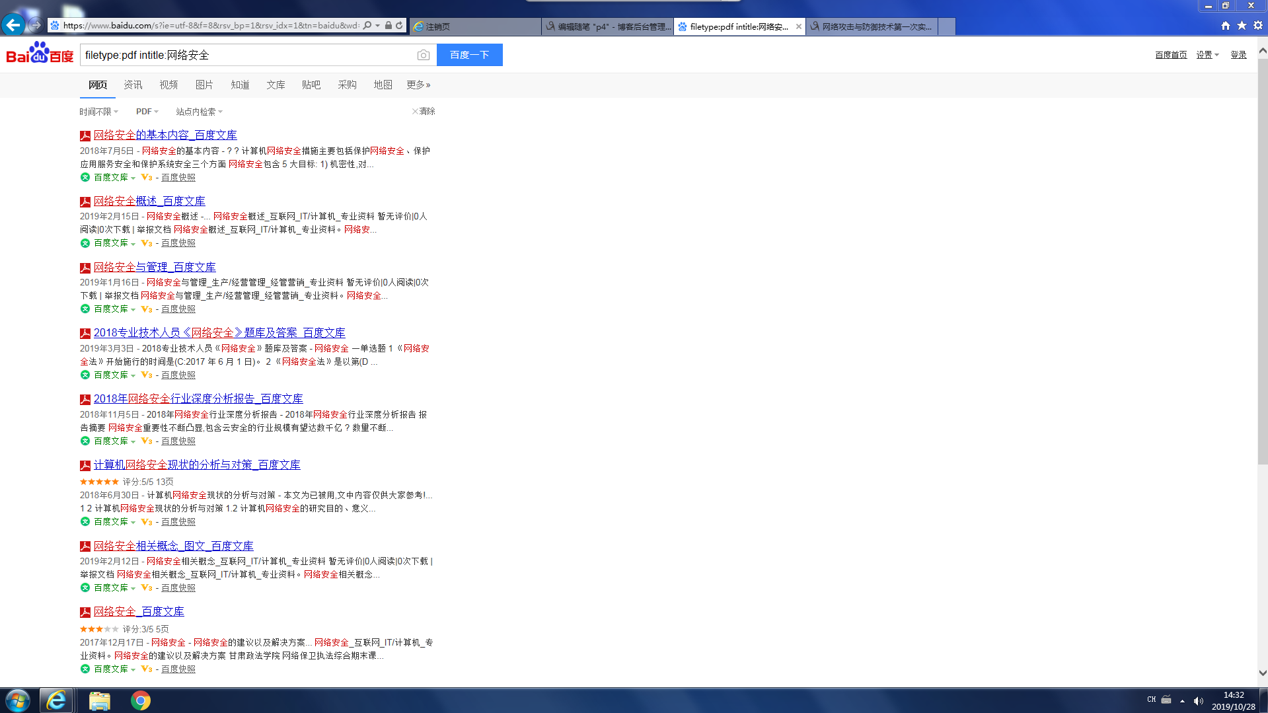The width and height of the screenshot is (1268, 713).
Task: Expand 百度文库 arrow under 2018年网络安全行业深度分析报告 result
Action: (133, 441)
